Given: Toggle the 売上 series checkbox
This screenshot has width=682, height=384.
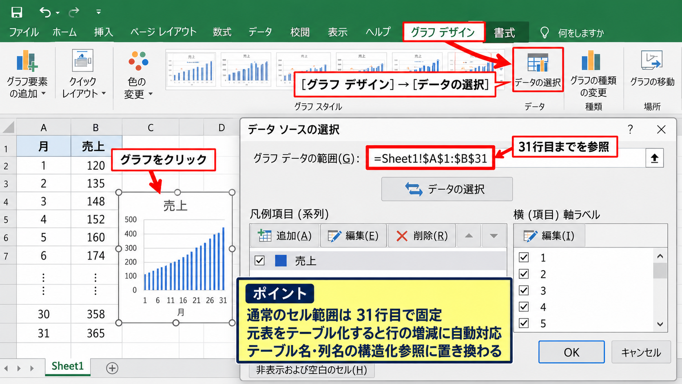Looking at the screenshot, I should (x=259, y=261).
